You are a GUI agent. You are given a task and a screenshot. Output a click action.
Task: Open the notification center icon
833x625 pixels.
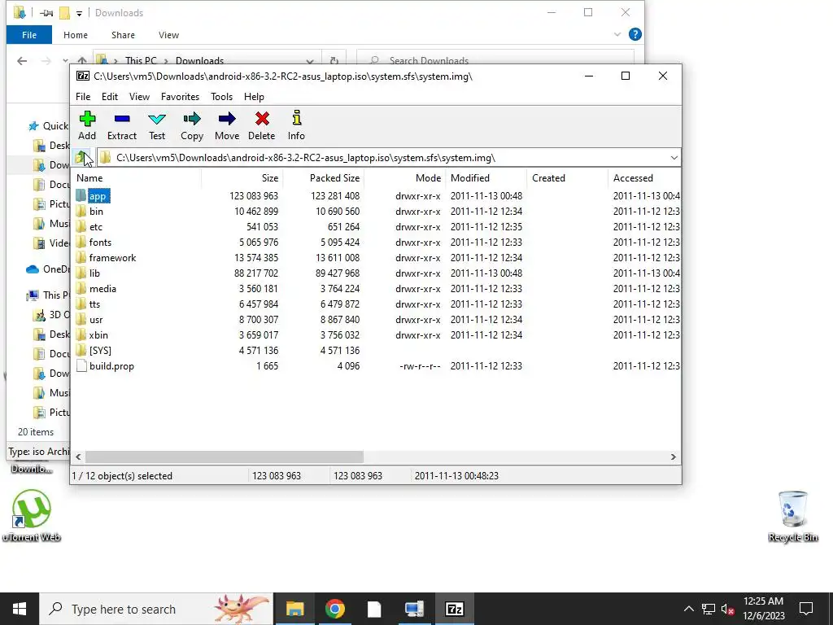pyautogui.click(x=806, y=609)
